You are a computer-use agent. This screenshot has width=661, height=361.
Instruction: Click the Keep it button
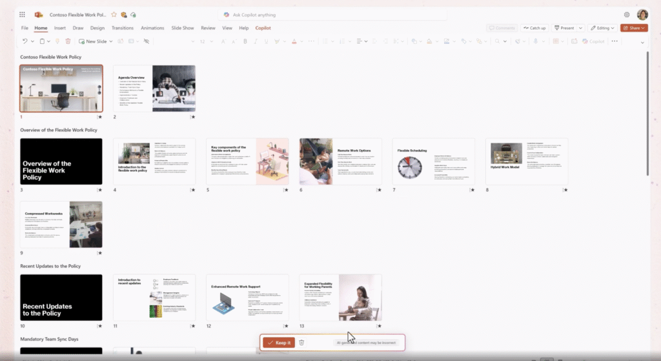tap(279, 343)
